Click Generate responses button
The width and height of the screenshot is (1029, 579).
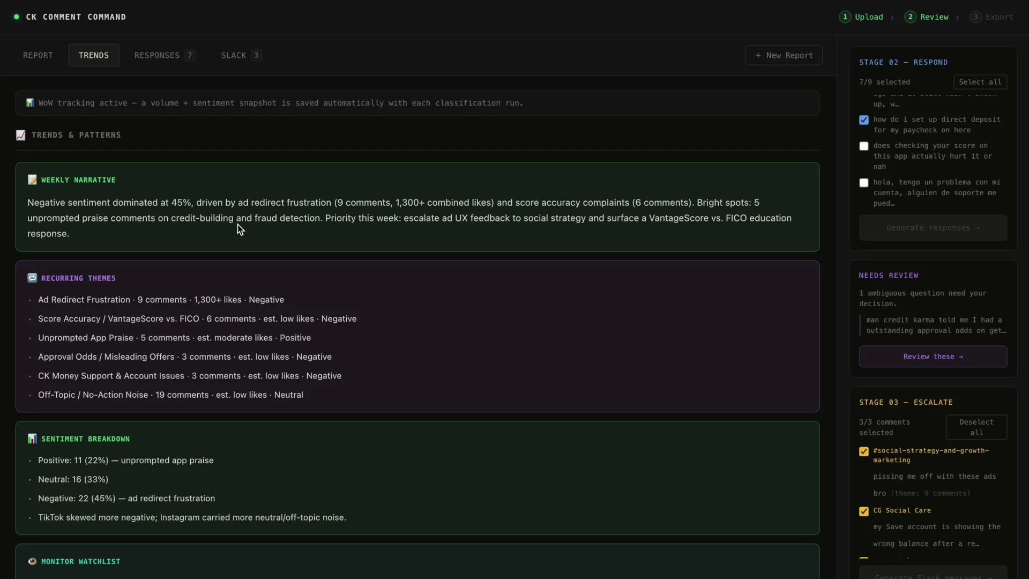click(x=933, y=228)
